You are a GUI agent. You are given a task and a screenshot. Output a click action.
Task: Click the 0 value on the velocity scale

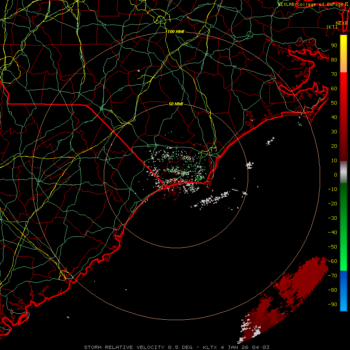[336, 175]
